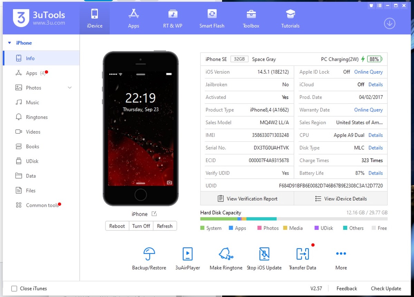Screen dimensions: 414x297
Task: Click the IMEI value 358633071303248
Action: [x=270, y=135]
